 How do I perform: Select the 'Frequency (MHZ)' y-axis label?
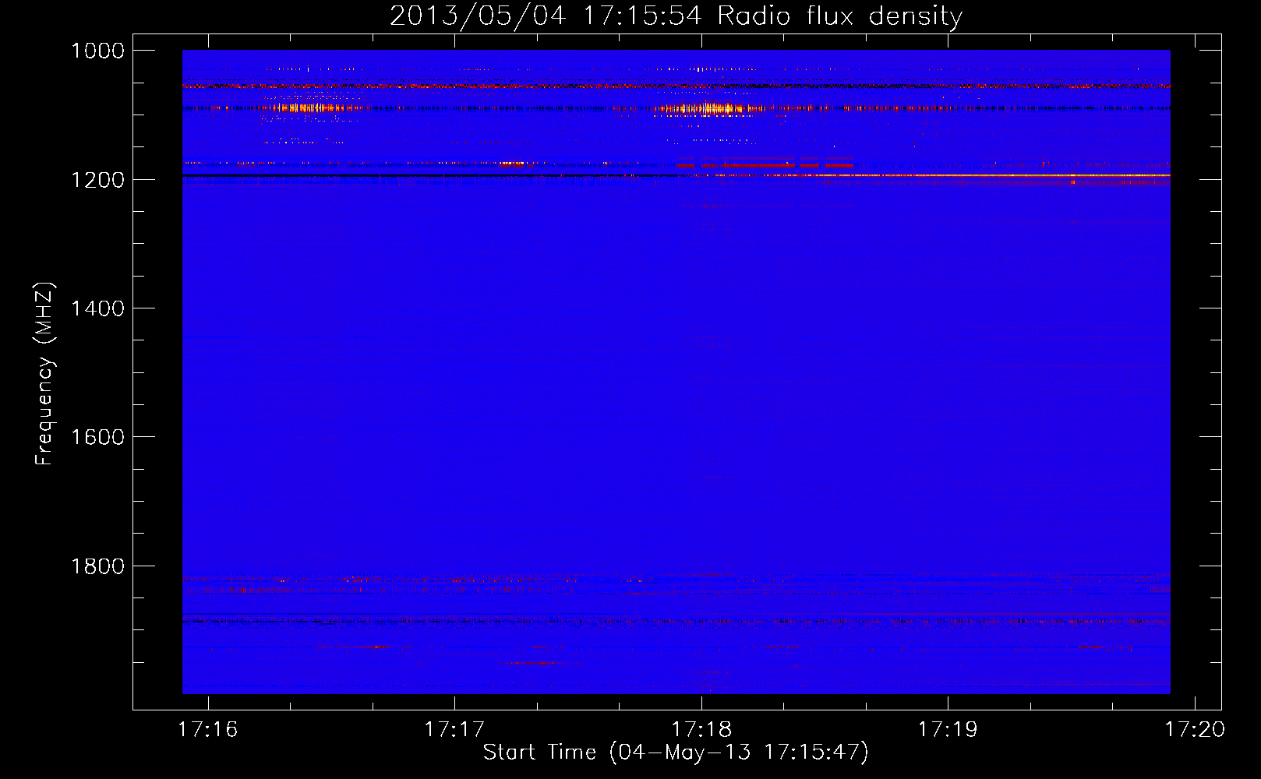click(x=44, y=374)
